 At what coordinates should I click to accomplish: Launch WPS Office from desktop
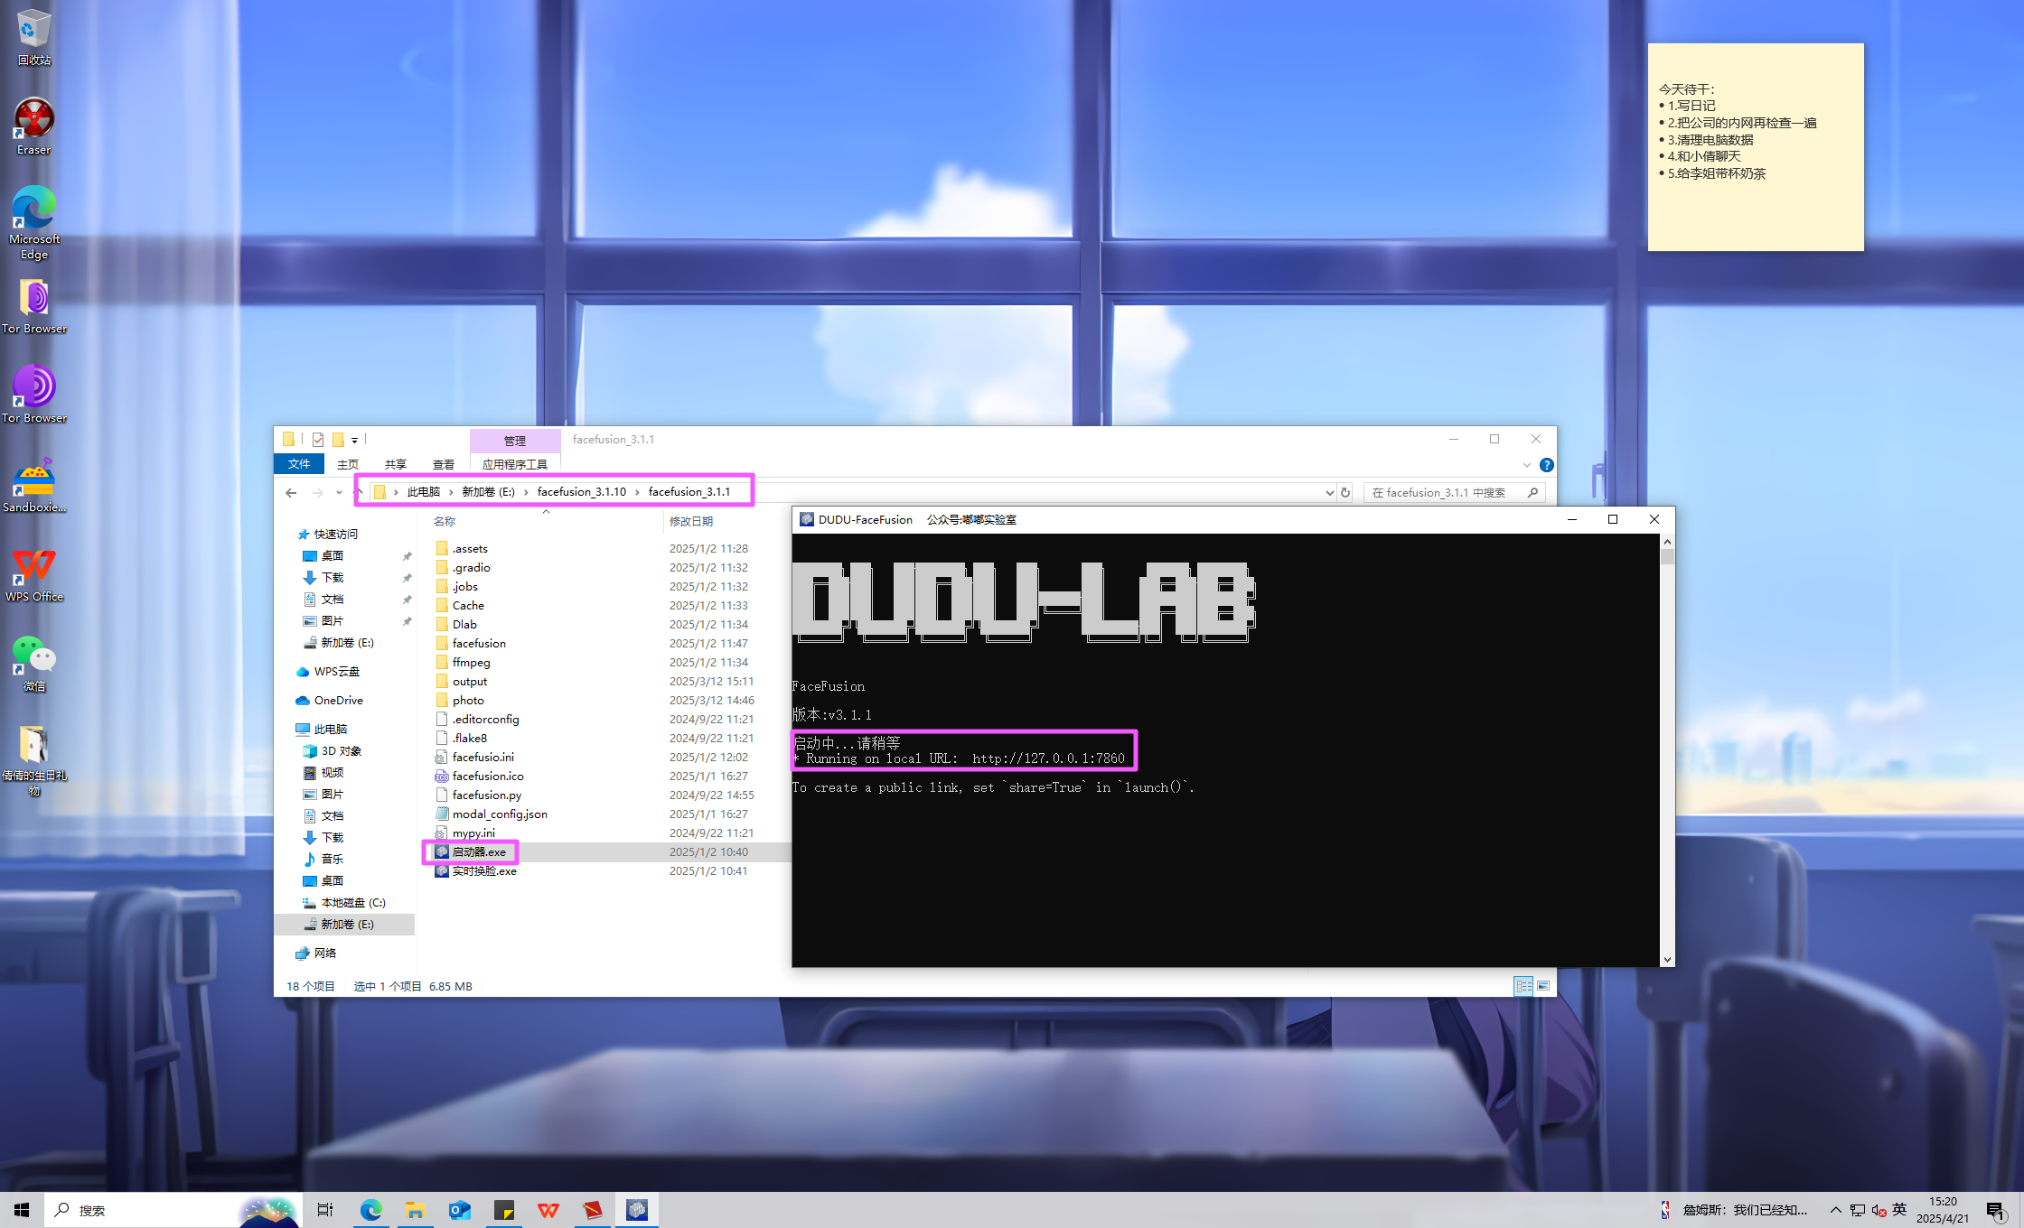[x=33, y=574]
